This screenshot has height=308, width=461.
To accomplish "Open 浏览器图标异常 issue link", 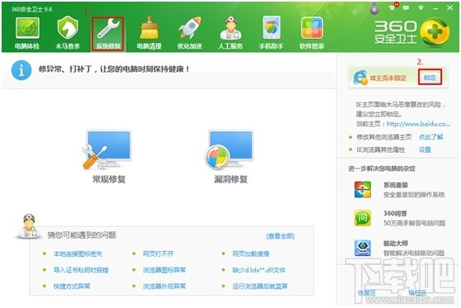I will (x=164, y=270).
